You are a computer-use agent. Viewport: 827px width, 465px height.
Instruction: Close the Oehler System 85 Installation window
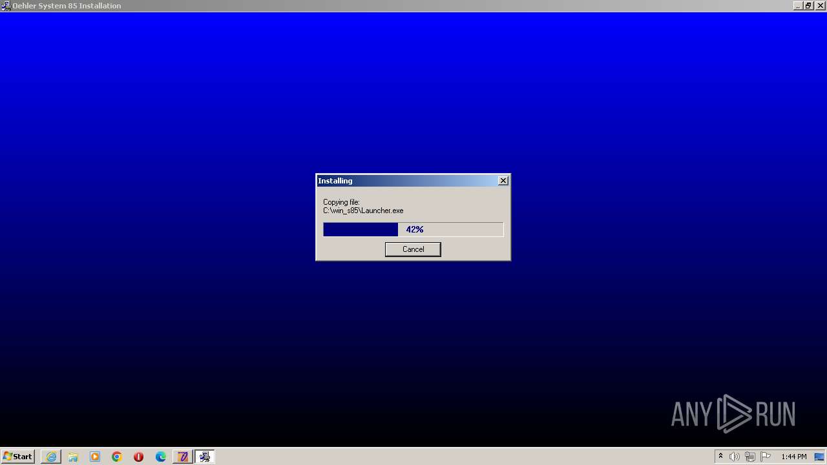(x=819, y=6)
